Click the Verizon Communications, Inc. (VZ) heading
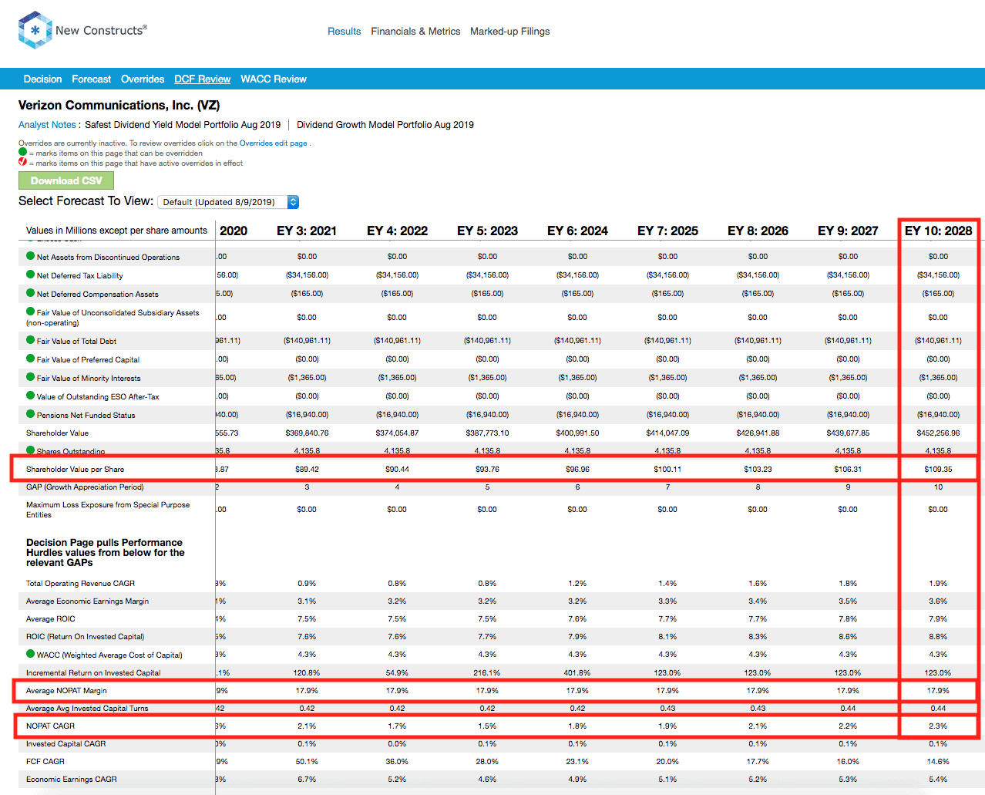The width and height of the screenshot is (985, 795). (119, 106)
